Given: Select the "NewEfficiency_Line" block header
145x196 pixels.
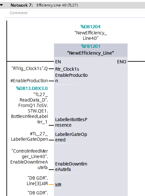Looking at the screenshot, I should (x=90, y=53).
